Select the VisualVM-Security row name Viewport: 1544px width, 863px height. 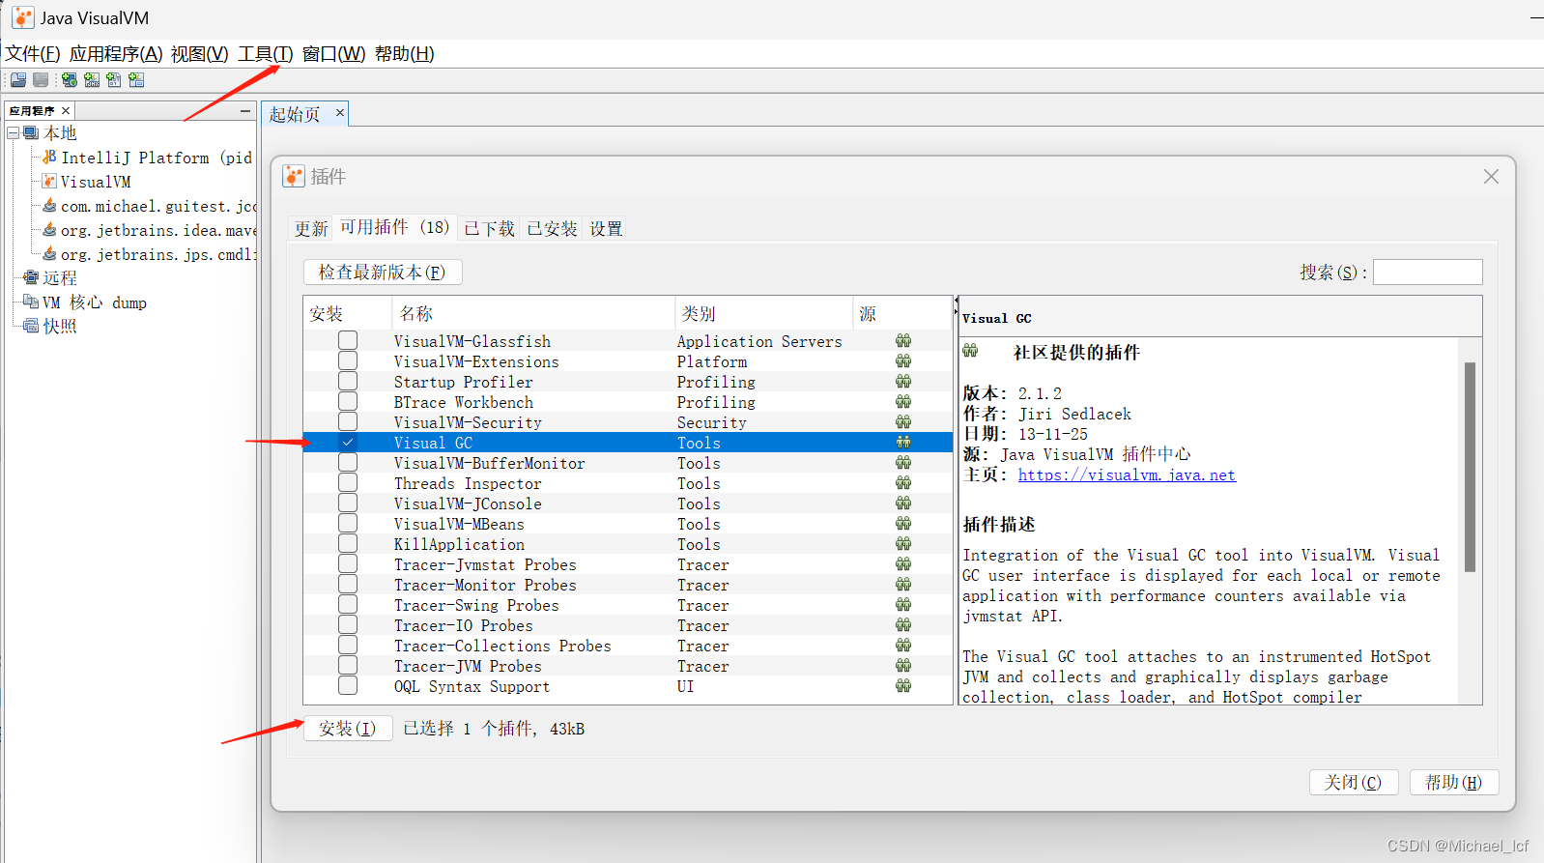click(x=468, y=422)
